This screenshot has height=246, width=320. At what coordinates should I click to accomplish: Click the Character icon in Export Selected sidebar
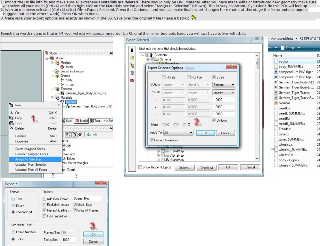pyautogui.click(x=132, y=50)
